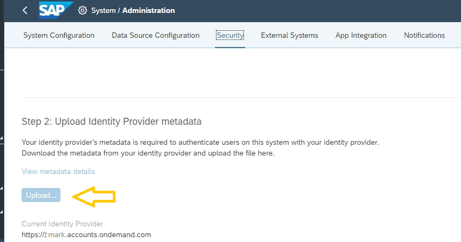461x242 pixels.
Task: Click the SAP logo
Action: [56, 10]
